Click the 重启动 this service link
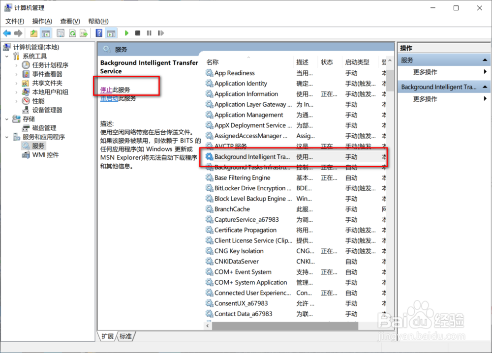Screen dimensions: 492x353 [x=109, y=98]
